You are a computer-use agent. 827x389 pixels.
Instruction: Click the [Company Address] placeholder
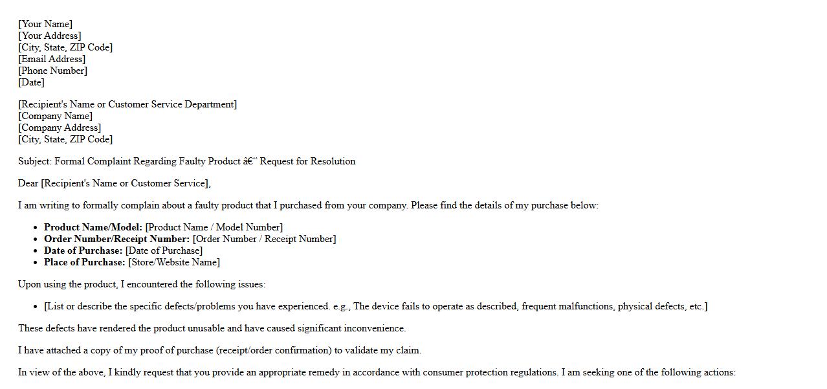coord(60,128)
